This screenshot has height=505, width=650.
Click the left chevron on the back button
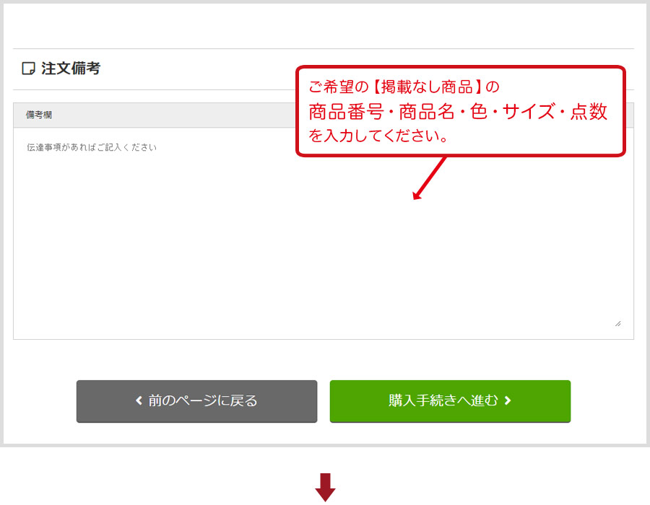pyautogui.click(x=139, y=400)
